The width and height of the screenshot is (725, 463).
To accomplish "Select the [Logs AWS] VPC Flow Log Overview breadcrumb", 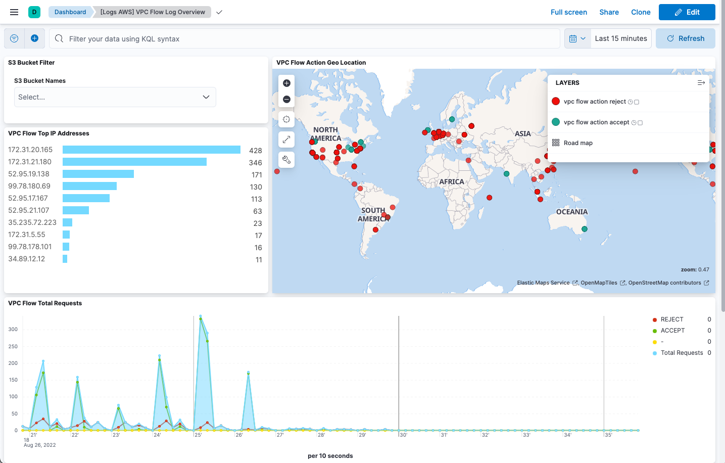I will coord(152,12).
